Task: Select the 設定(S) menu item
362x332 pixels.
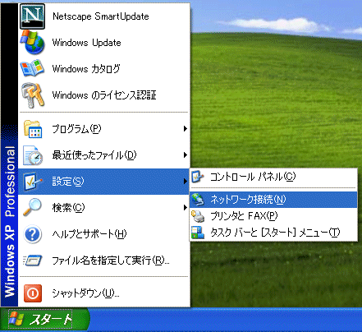Action: point(104,182)
